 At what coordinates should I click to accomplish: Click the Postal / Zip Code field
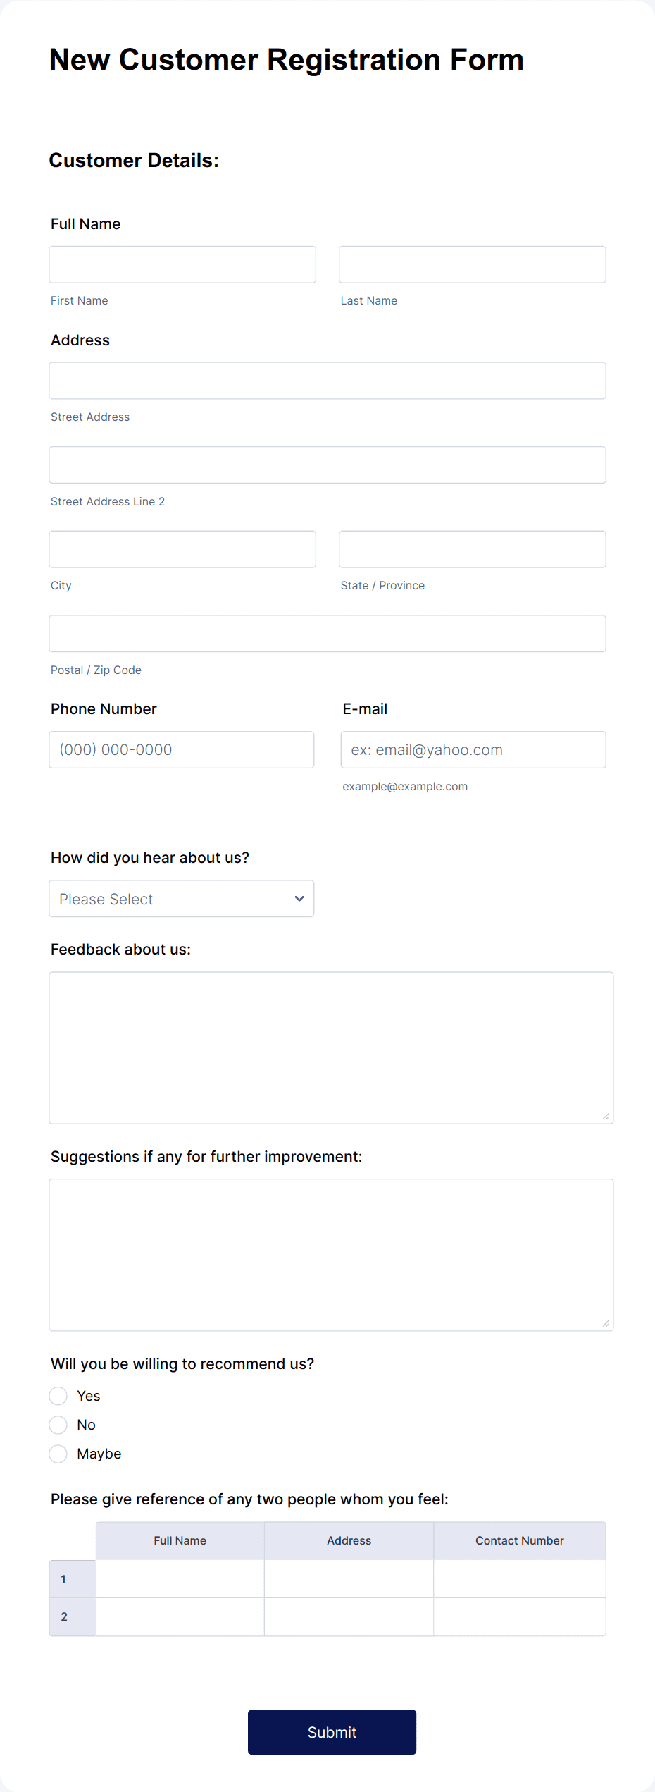click(327, 633)
